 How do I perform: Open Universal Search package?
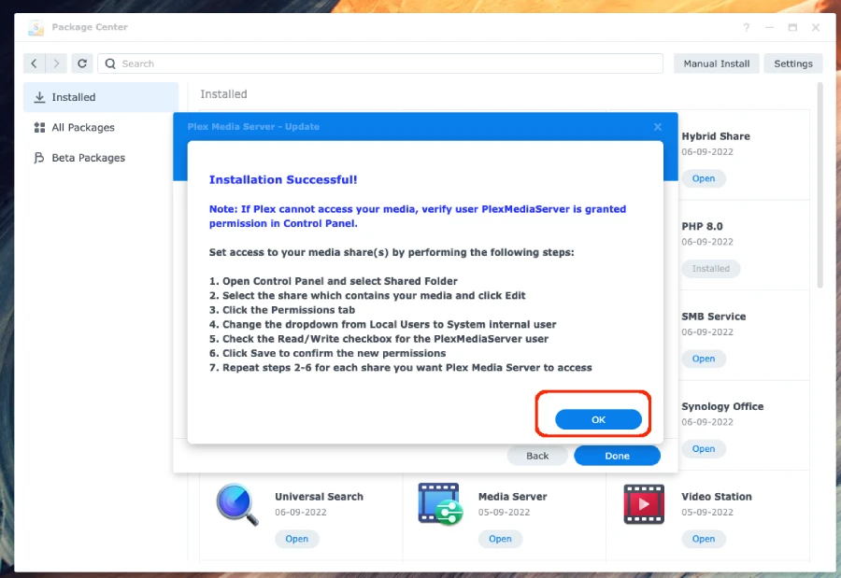[296, 539]
